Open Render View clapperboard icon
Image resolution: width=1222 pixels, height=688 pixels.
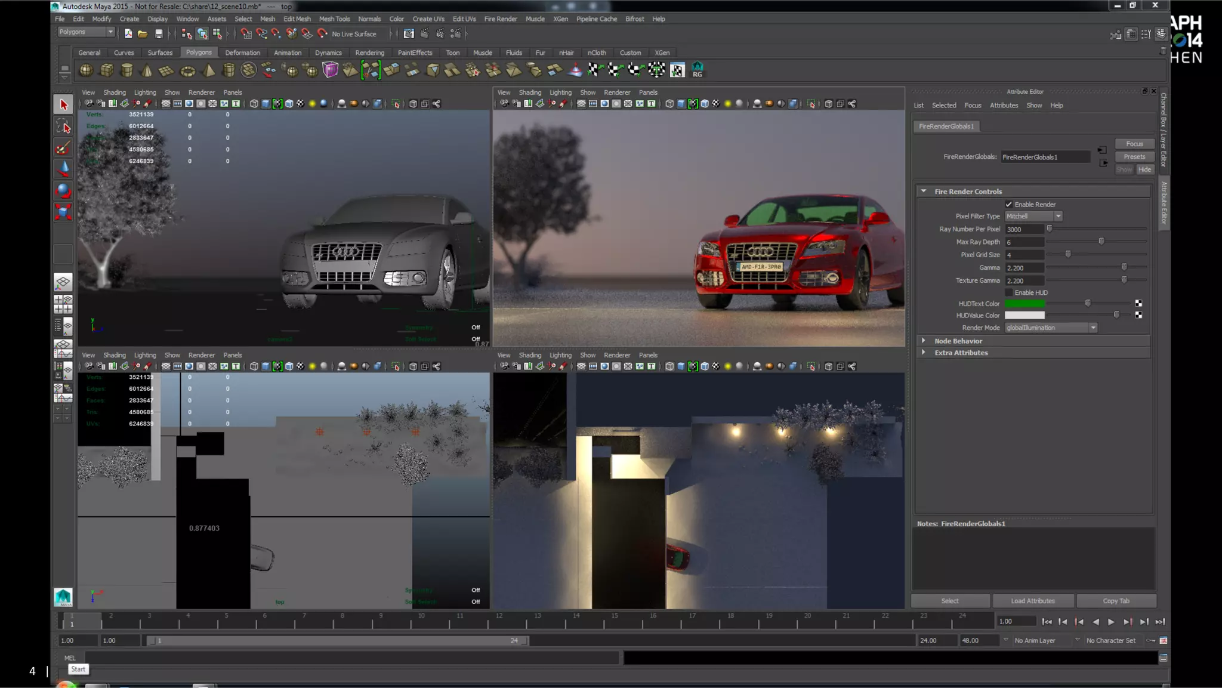(x=409, y=34)
